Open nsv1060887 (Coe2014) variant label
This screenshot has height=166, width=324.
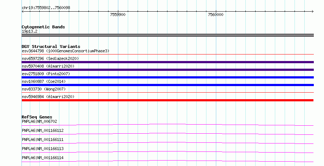coord(44,81)
